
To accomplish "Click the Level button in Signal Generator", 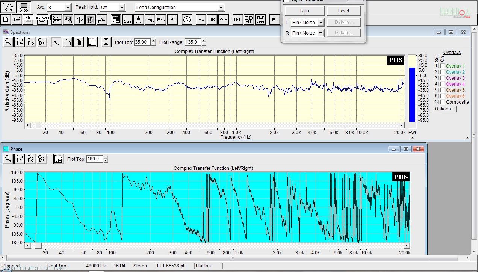I will (343, 11).
